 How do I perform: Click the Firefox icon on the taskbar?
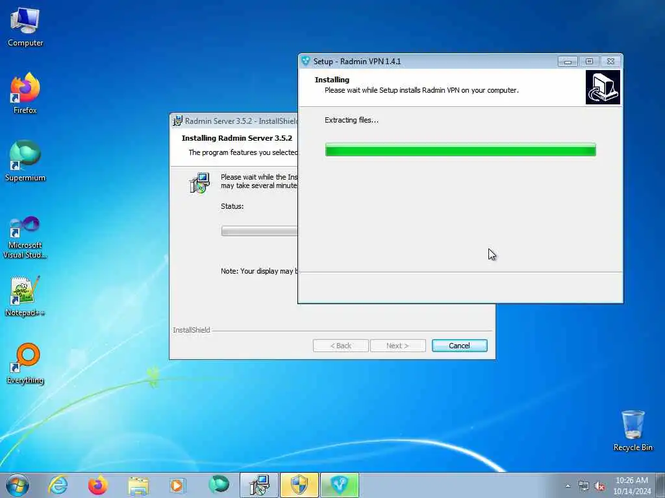pyautogui.click(x=97, y=485)
